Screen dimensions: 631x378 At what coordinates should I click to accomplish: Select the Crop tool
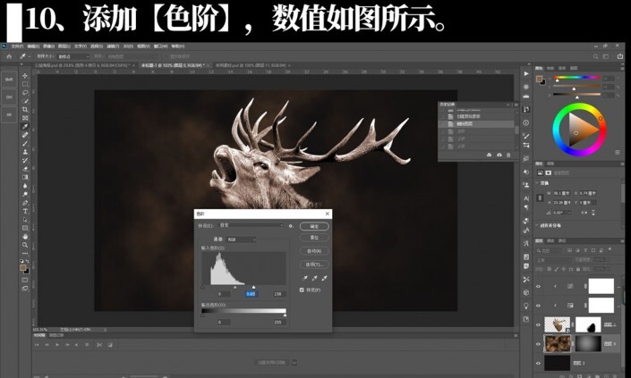coord(25,109)
